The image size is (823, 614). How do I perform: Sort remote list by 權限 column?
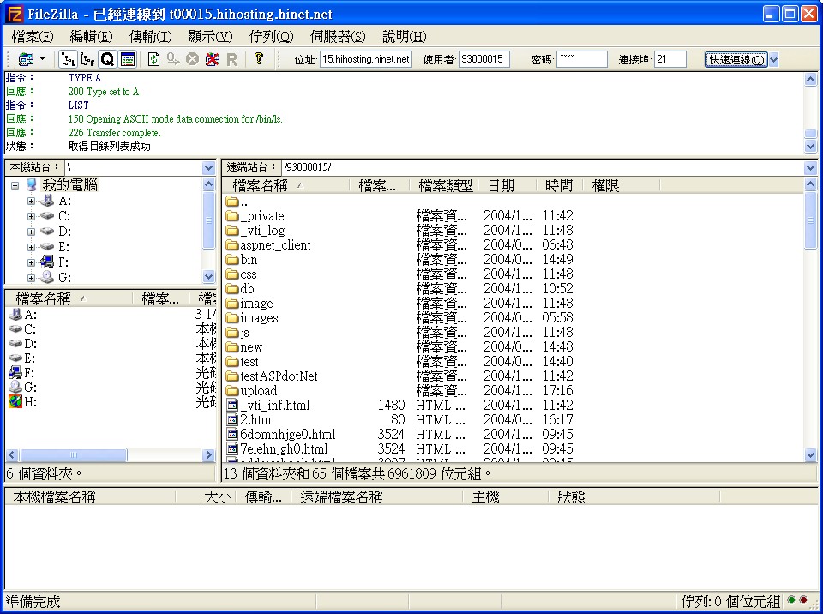click(x=621, y=185)
